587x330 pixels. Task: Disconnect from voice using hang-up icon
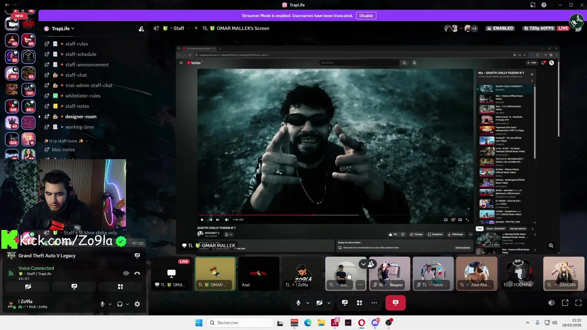click(x=137, y=273)
